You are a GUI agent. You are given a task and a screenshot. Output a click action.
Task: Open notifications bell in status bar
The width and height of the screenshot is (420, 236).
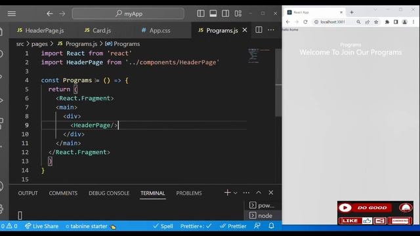coord(271,226)
